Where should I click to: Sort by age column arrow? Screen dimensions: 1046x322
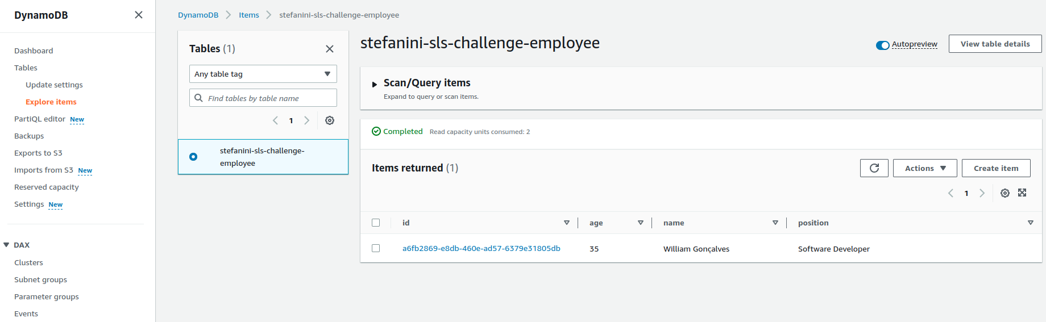641,223
